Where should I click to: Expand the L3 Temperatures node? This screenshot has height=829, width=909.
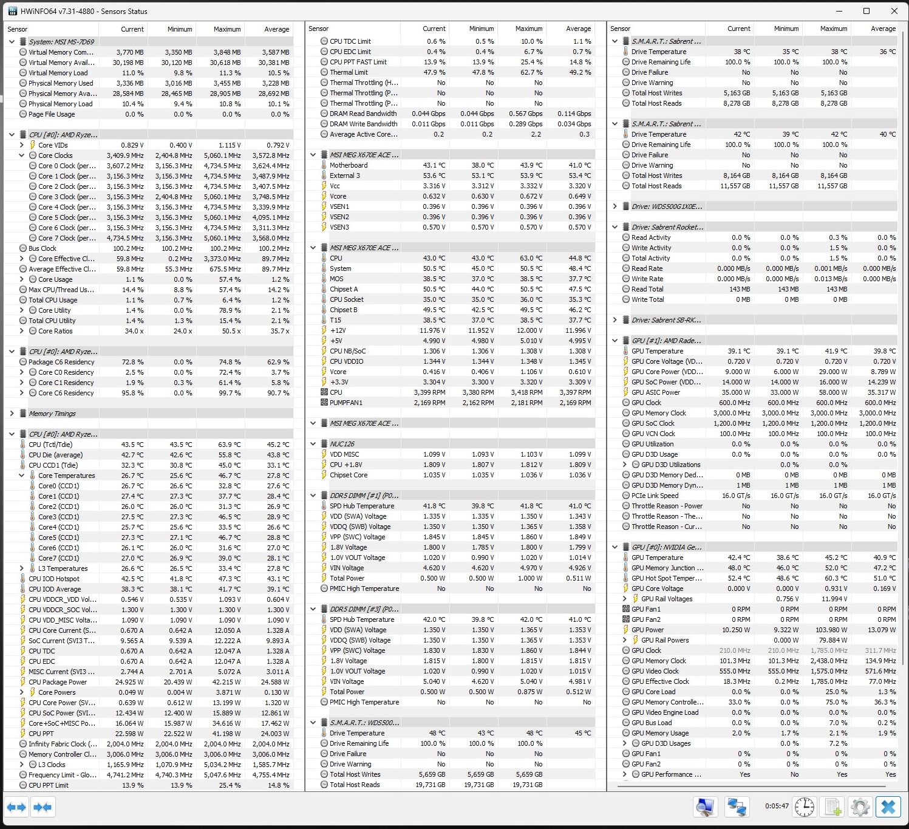(x=21, y=568)
